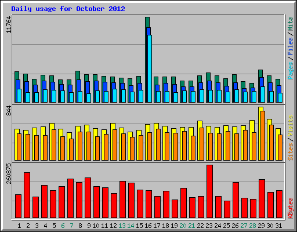
Task: Click day label 23 on the x-axis
Action: [x=209, y=226]
